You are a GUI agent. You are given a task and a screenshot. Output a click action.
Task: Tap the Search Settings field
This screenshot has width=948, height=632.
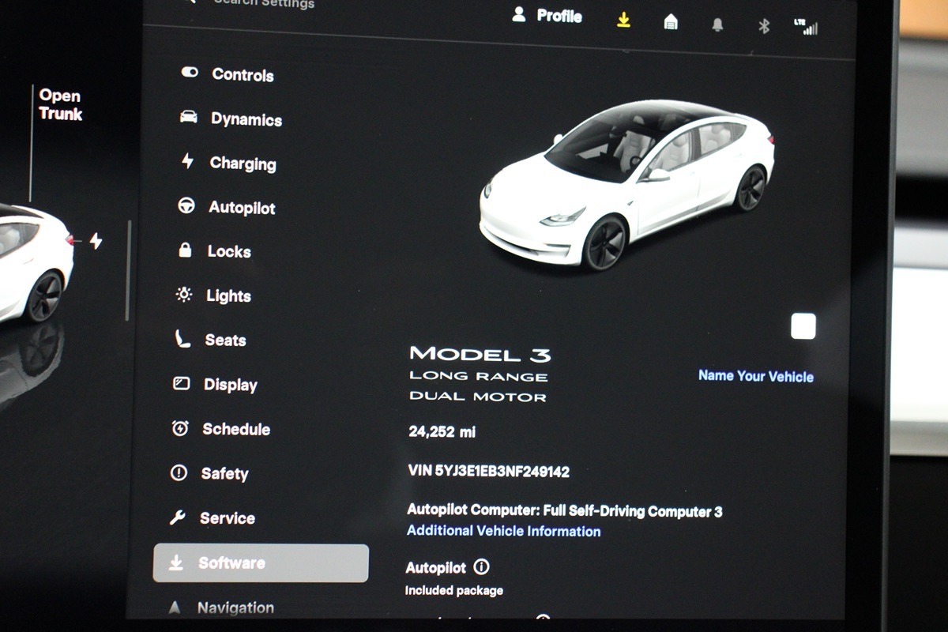(263, 3)
